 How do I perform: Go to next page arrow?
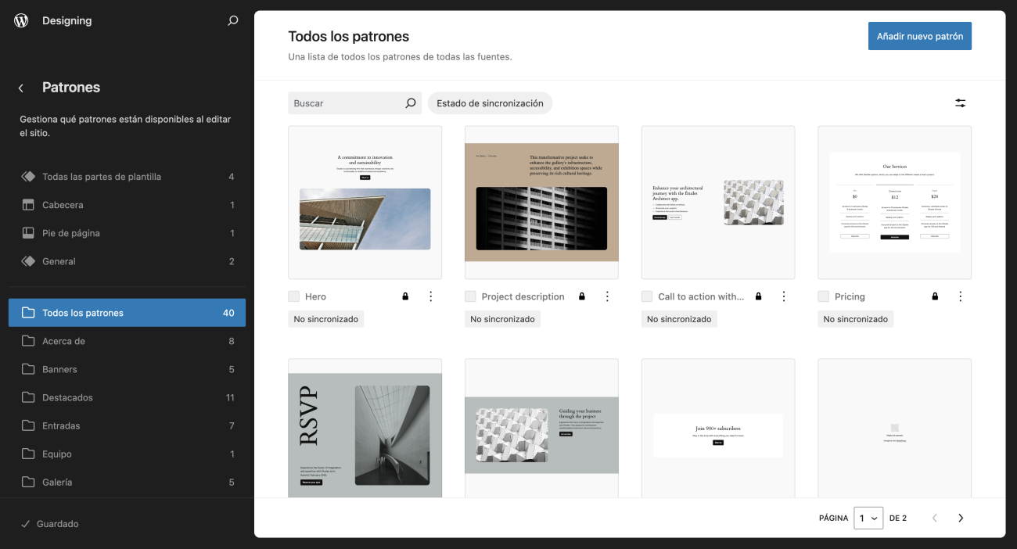[x=961, y=518]
